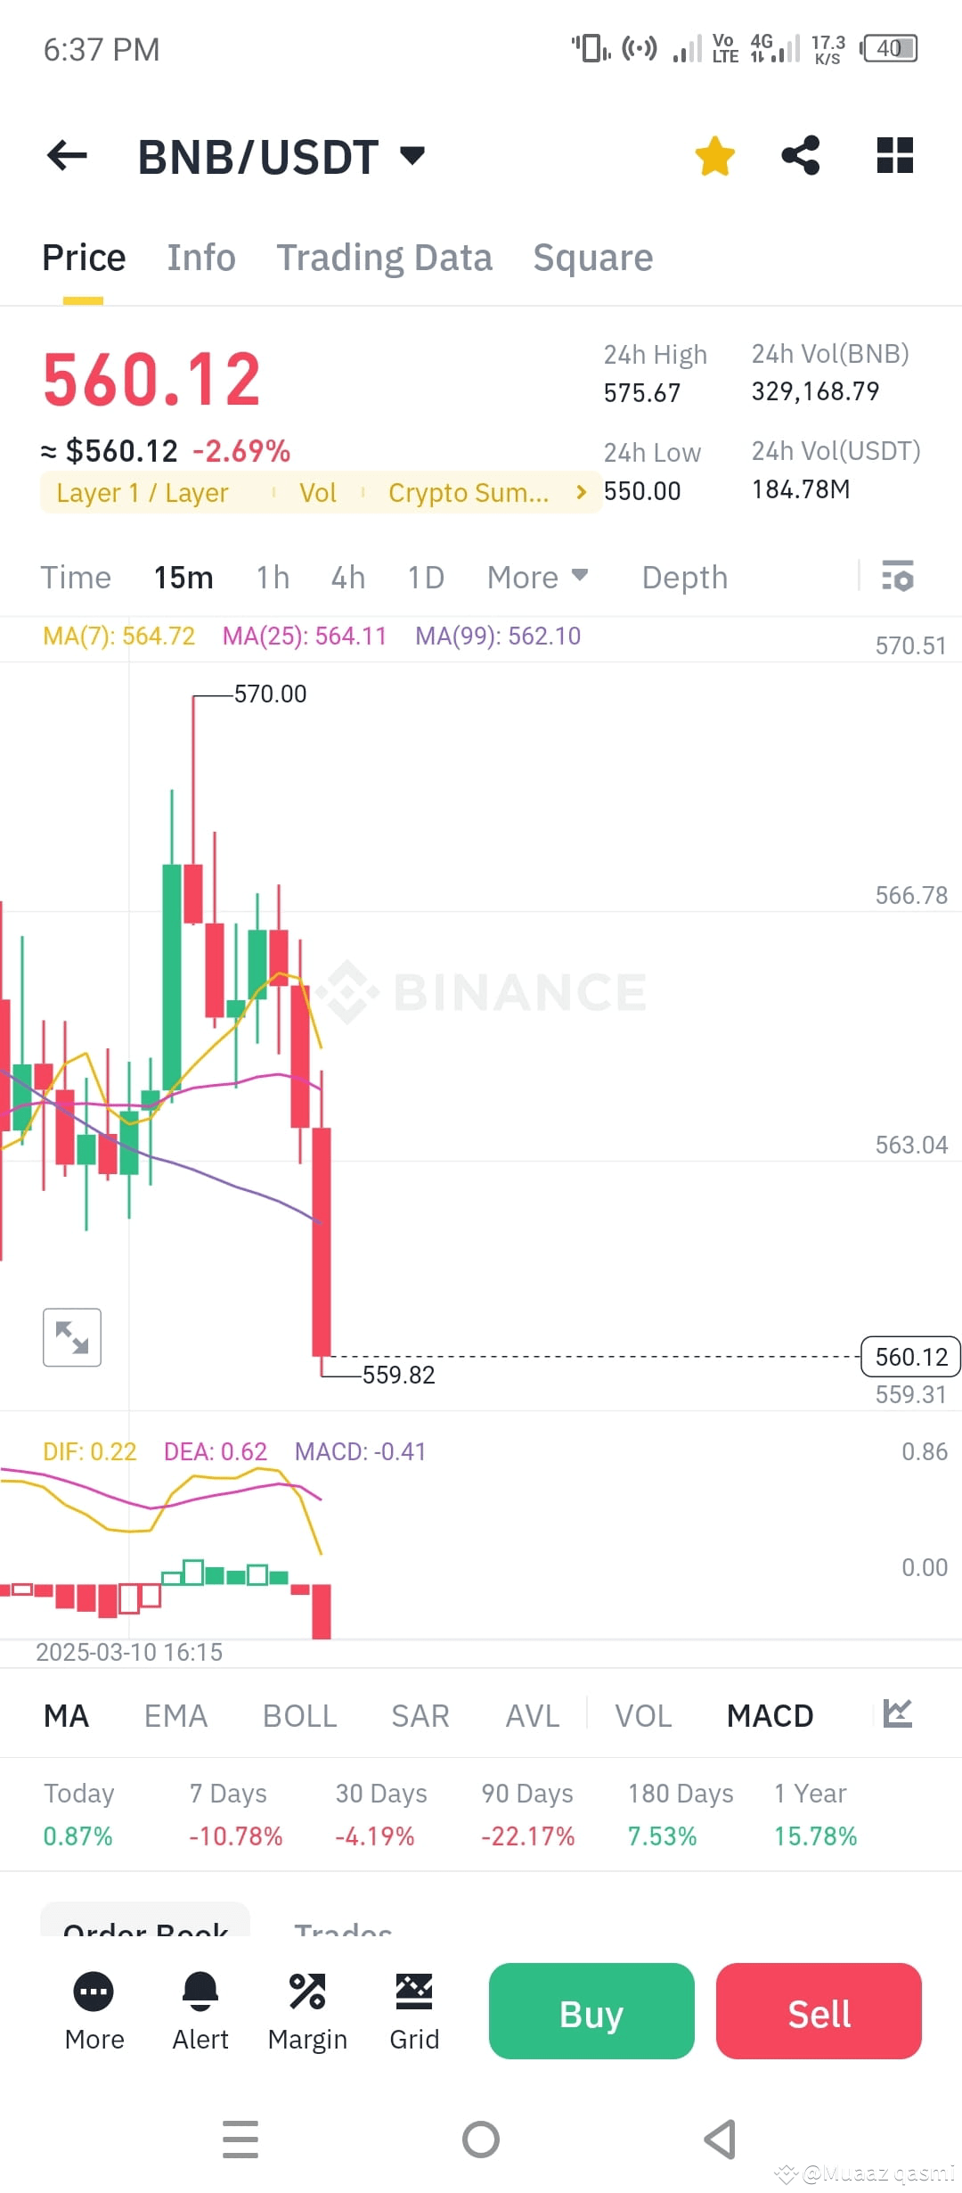Toggle the AVL indicator
The width and height of the screenshot is (962, 2193).
tap(533, 1716)
